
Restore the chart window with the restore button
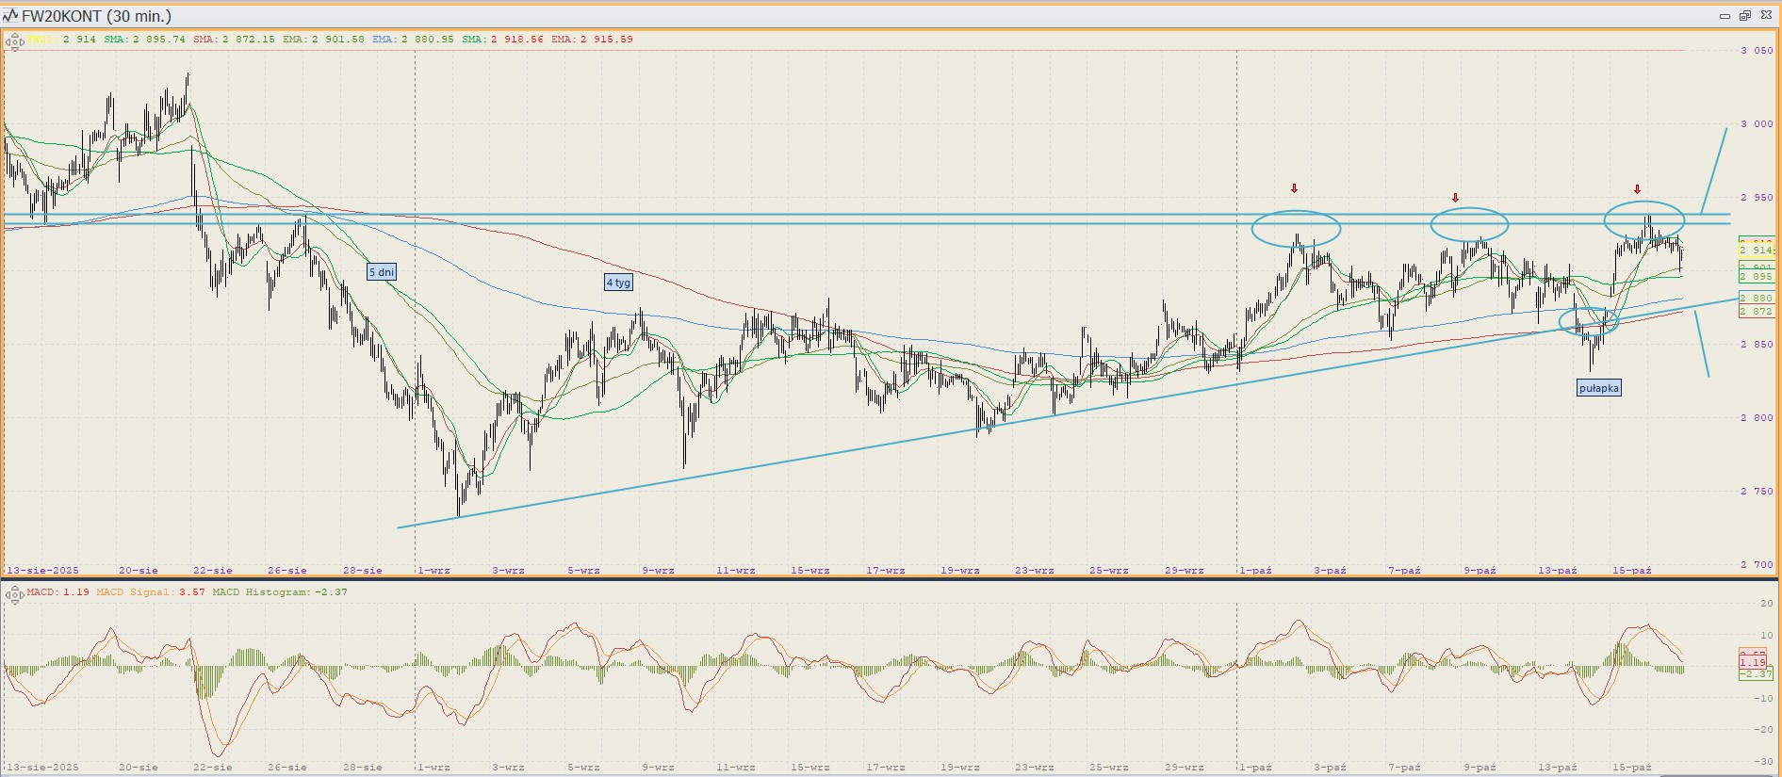[1744, 16]
